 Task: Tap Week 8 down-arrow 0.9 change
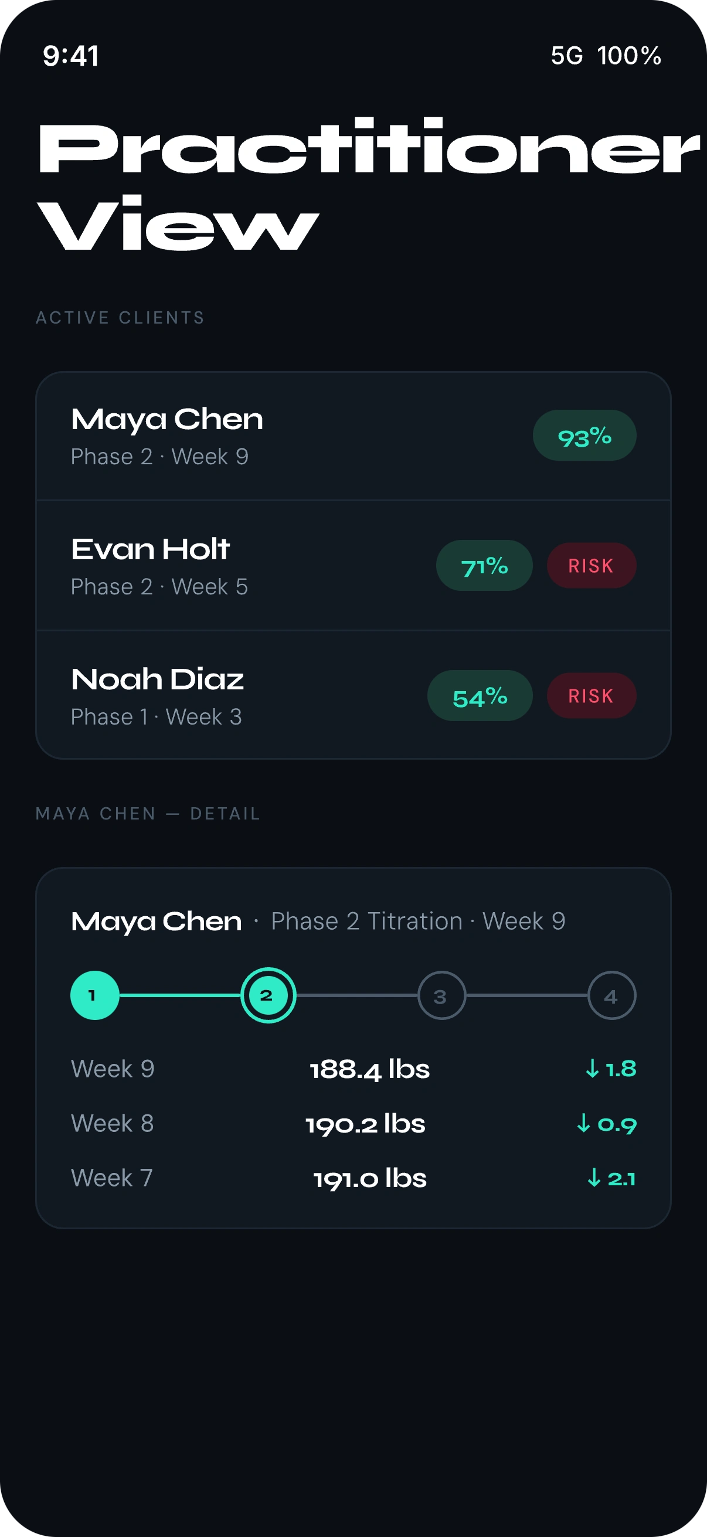coord(606,1124)
